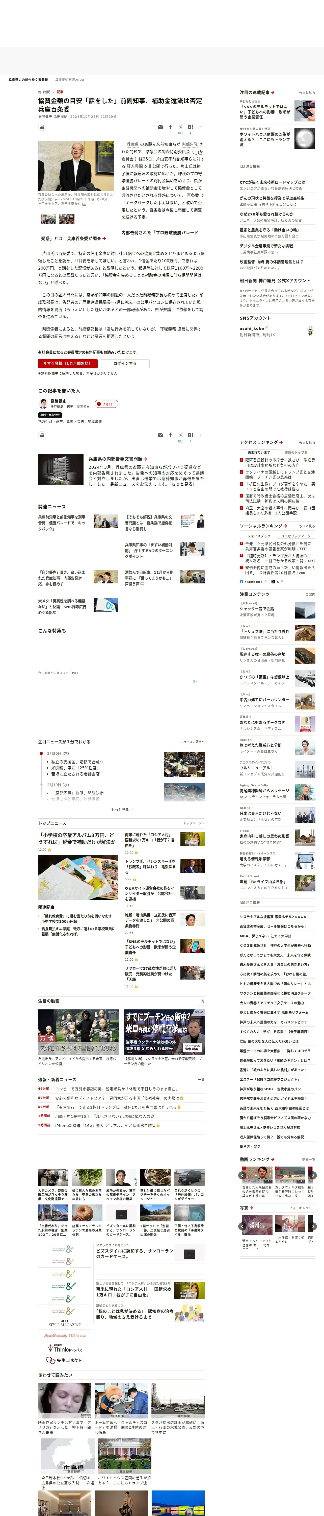Viewport: 324px width, 1516px height.
Task: Click red arrow beside ソーシャルランキング heading
Action: 285,526
